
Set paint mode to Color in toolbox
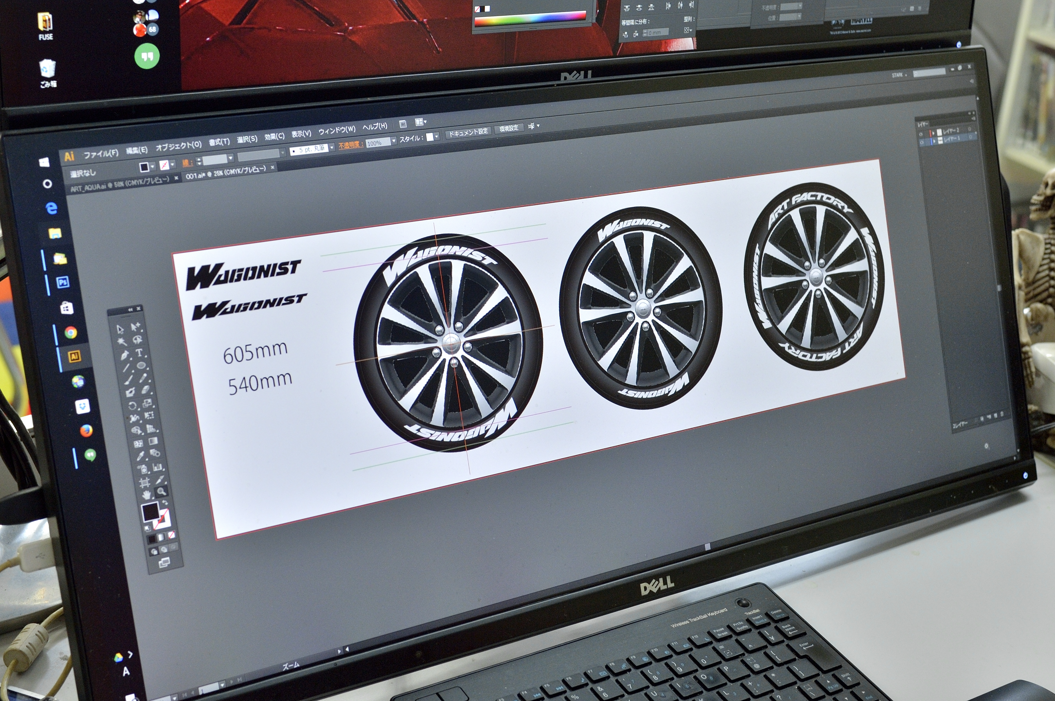152,539
